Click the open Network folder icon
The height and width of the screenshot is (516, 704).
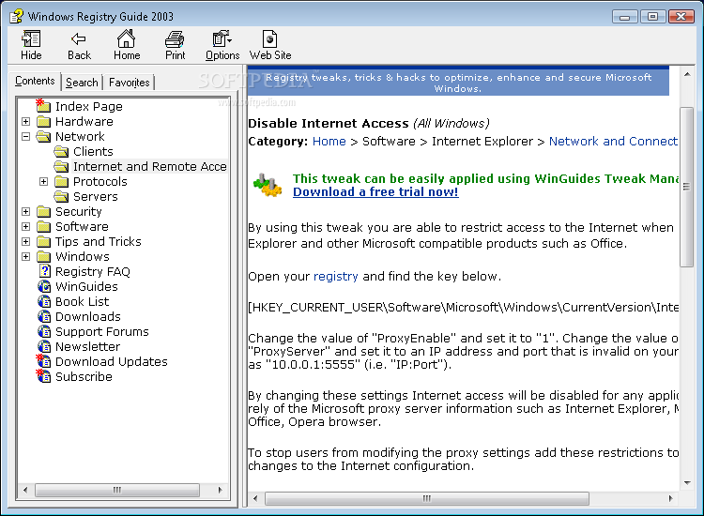(43, 136)
